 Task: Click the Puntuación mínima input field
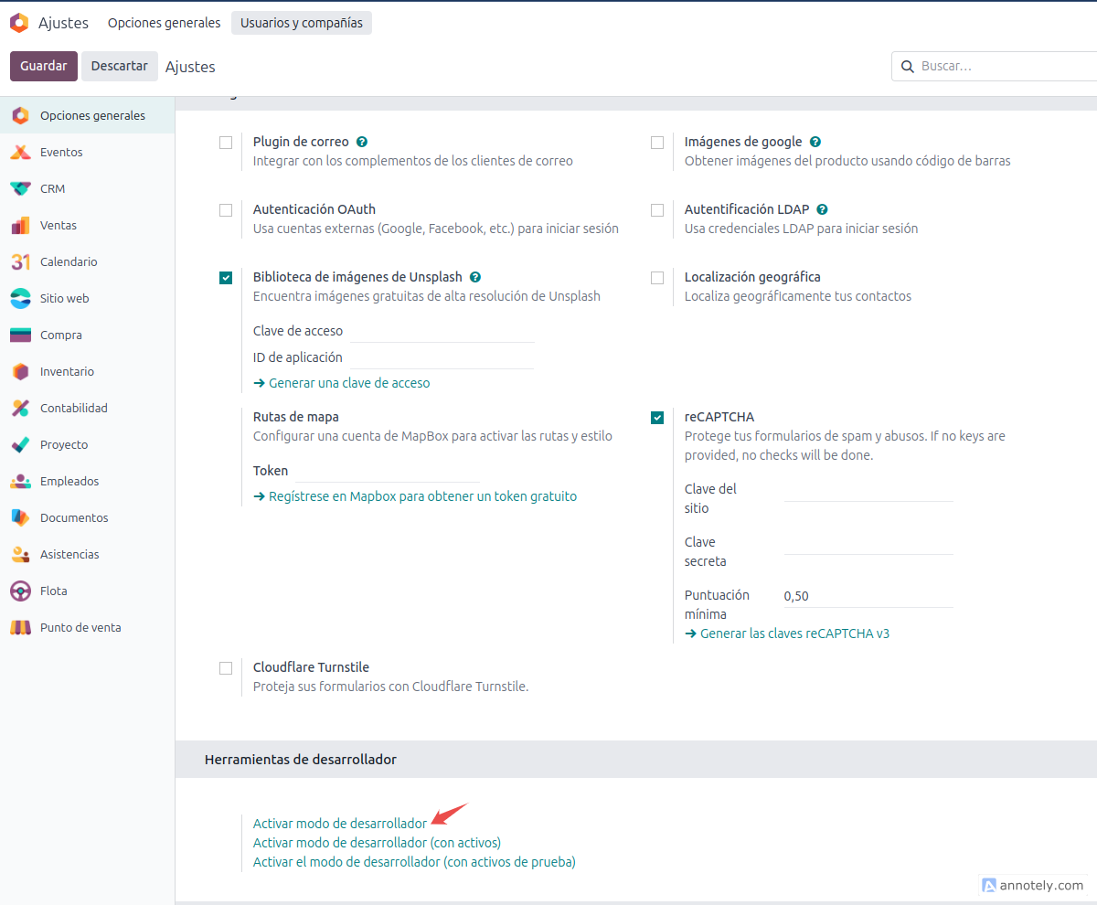867,596
